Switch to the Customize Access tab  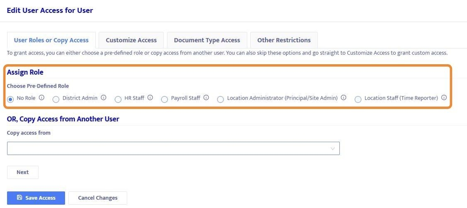[131, 40]
